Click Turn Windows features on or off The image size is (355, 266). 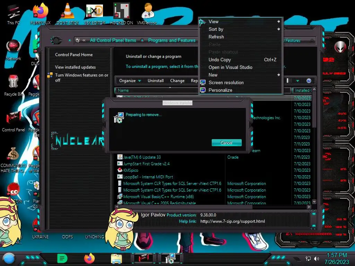click(81, 78)
